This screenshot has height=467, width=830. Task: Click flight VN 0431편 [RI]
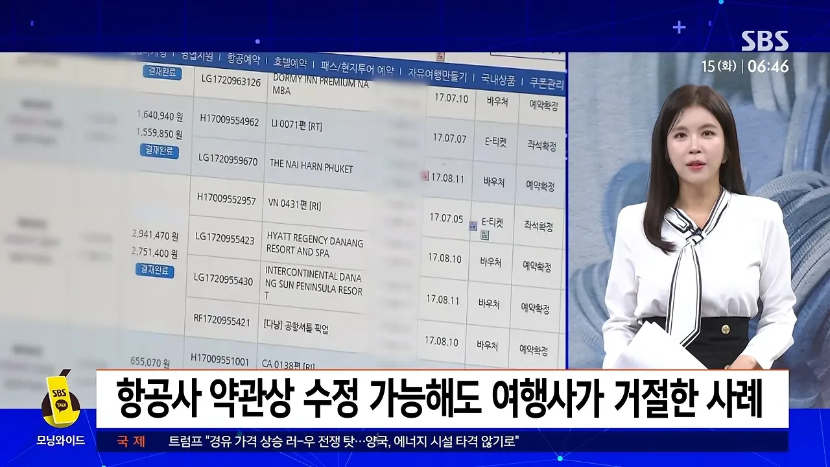(x=294, y=205)
